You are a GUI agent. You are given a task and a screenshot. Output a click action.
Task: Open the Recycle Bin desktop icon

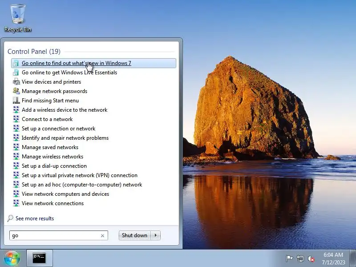(x=18, y=18)
